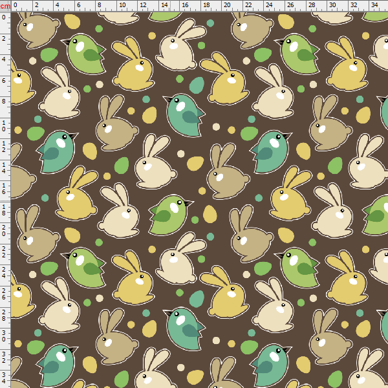The image size is (388, 388).
Task: Click 10 on the vertical ruler
Action: (4, 126)
